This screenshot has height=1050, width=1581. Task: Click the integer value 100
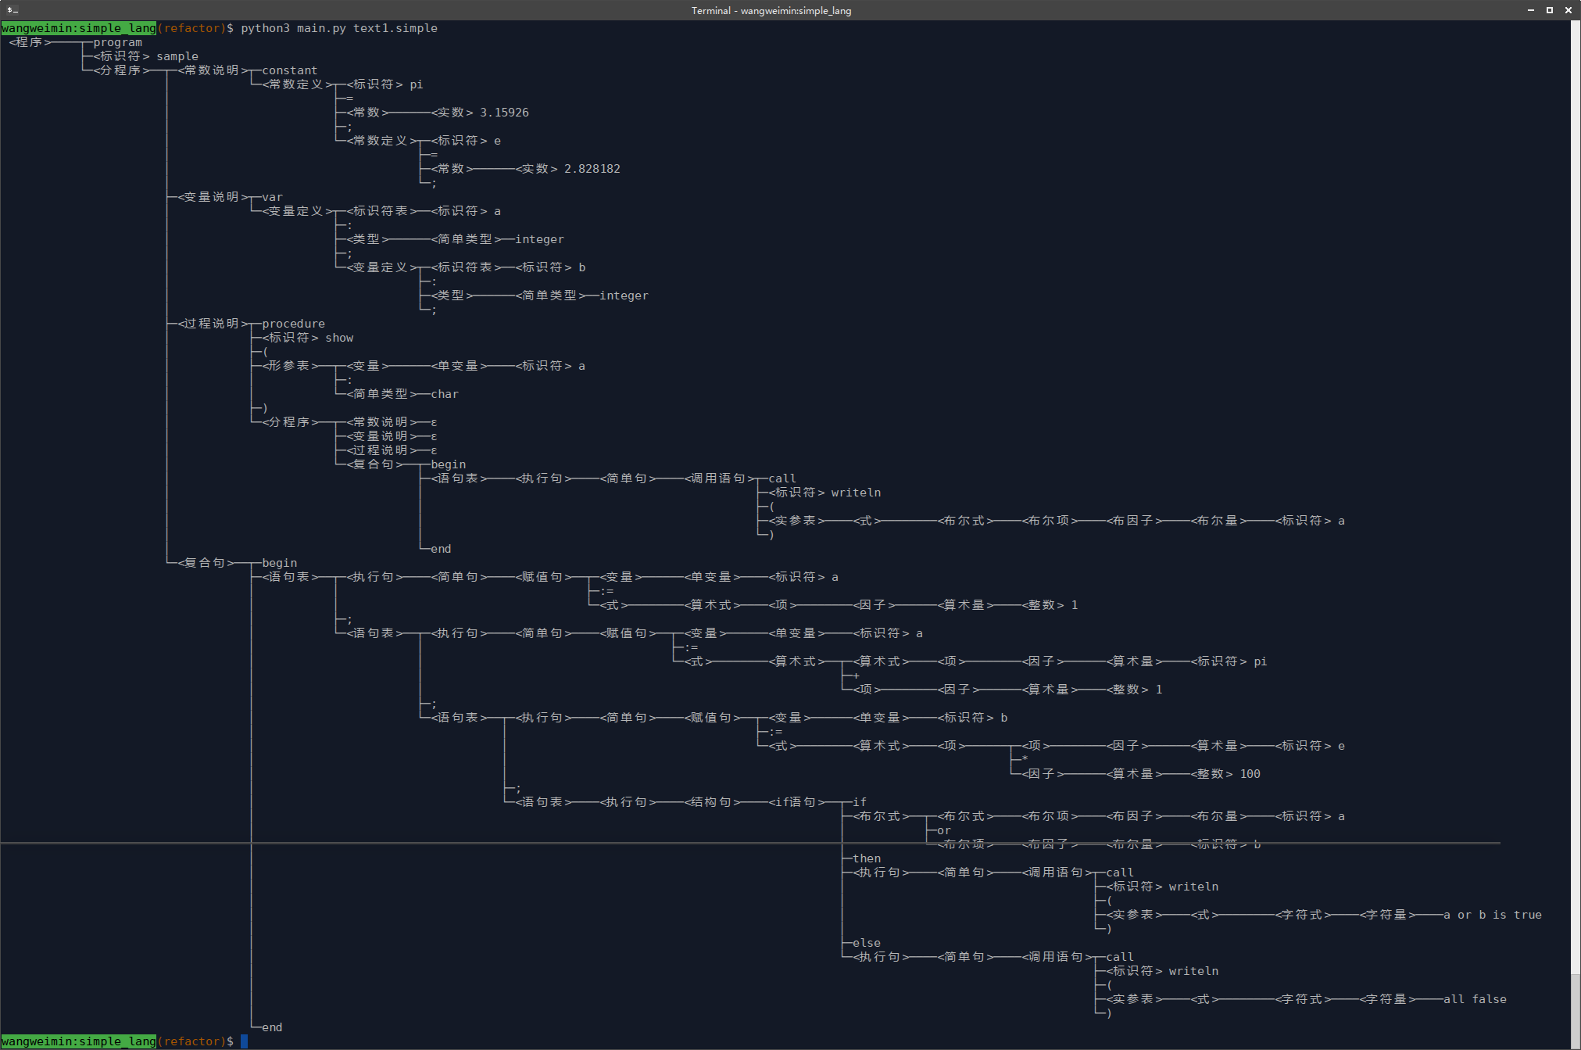point(1250,774)
